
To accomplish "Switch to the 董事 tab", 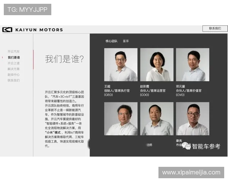I will (x=126, y=41).
